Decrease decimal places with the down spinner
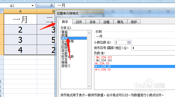Viewport: 175px width, 97px height. (129, 43)
